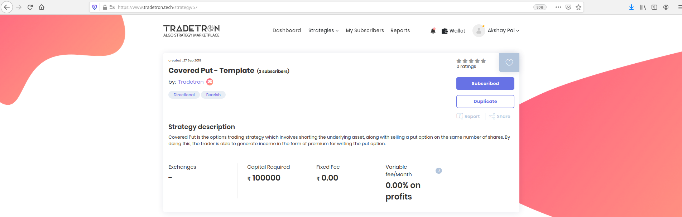
Task: Click the browser URL address bar
Action: pos(322,7)
